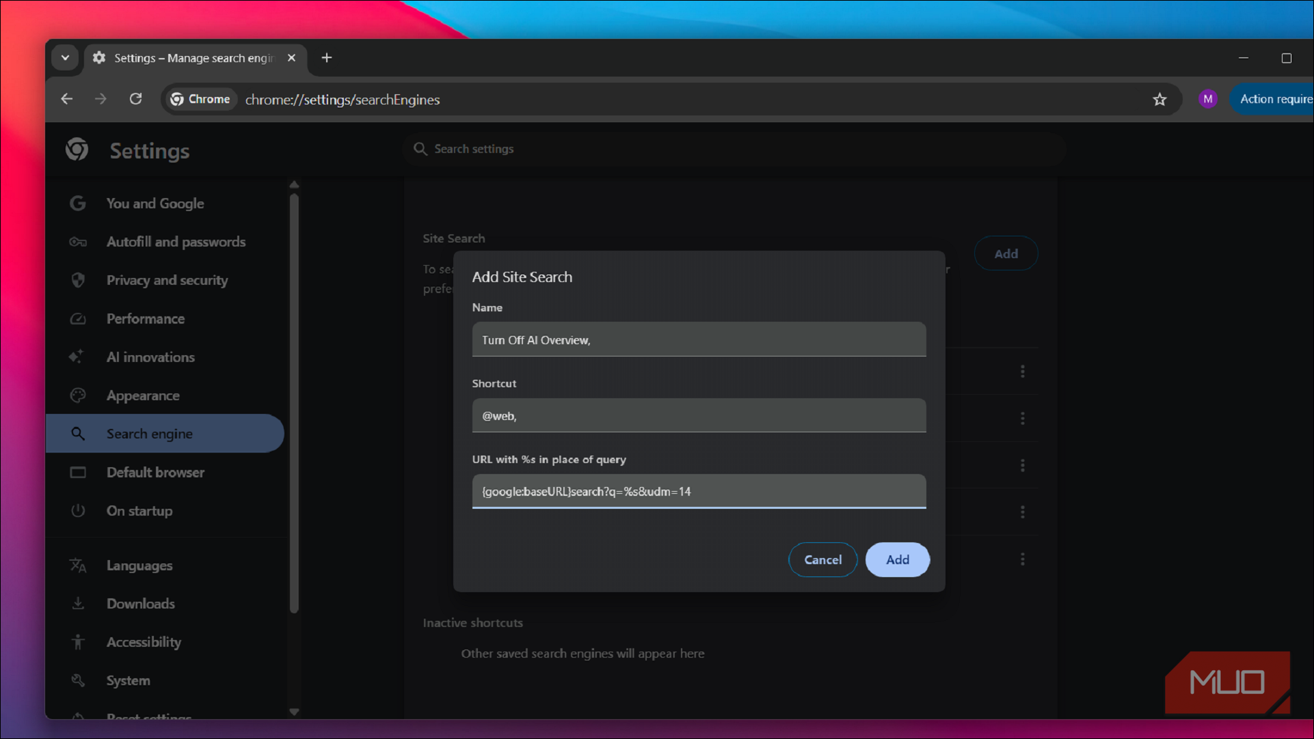Image resolution: width=1314 pixels, height=739 pixels.
Task: Cancel the Add Site Search dialog
Action: click(x=823, y=560)
